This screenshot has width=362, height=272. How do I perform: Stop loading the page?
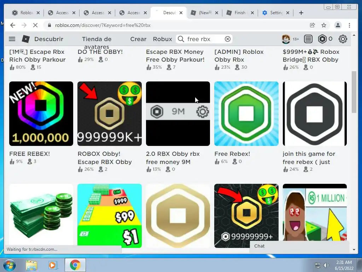35,25
